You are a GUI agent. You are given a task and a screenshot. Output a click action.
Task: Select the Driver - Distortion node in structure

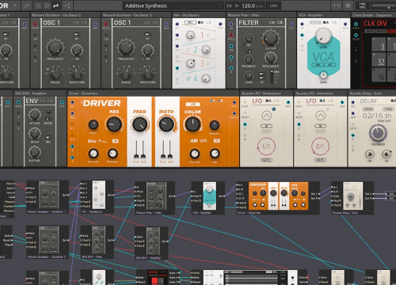pyautogui.click(x=279, y=198)
